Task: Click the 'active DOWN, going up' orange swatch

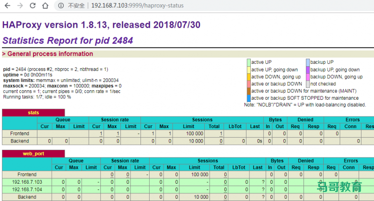Action: pyautogui.click(x=248, y=77)
